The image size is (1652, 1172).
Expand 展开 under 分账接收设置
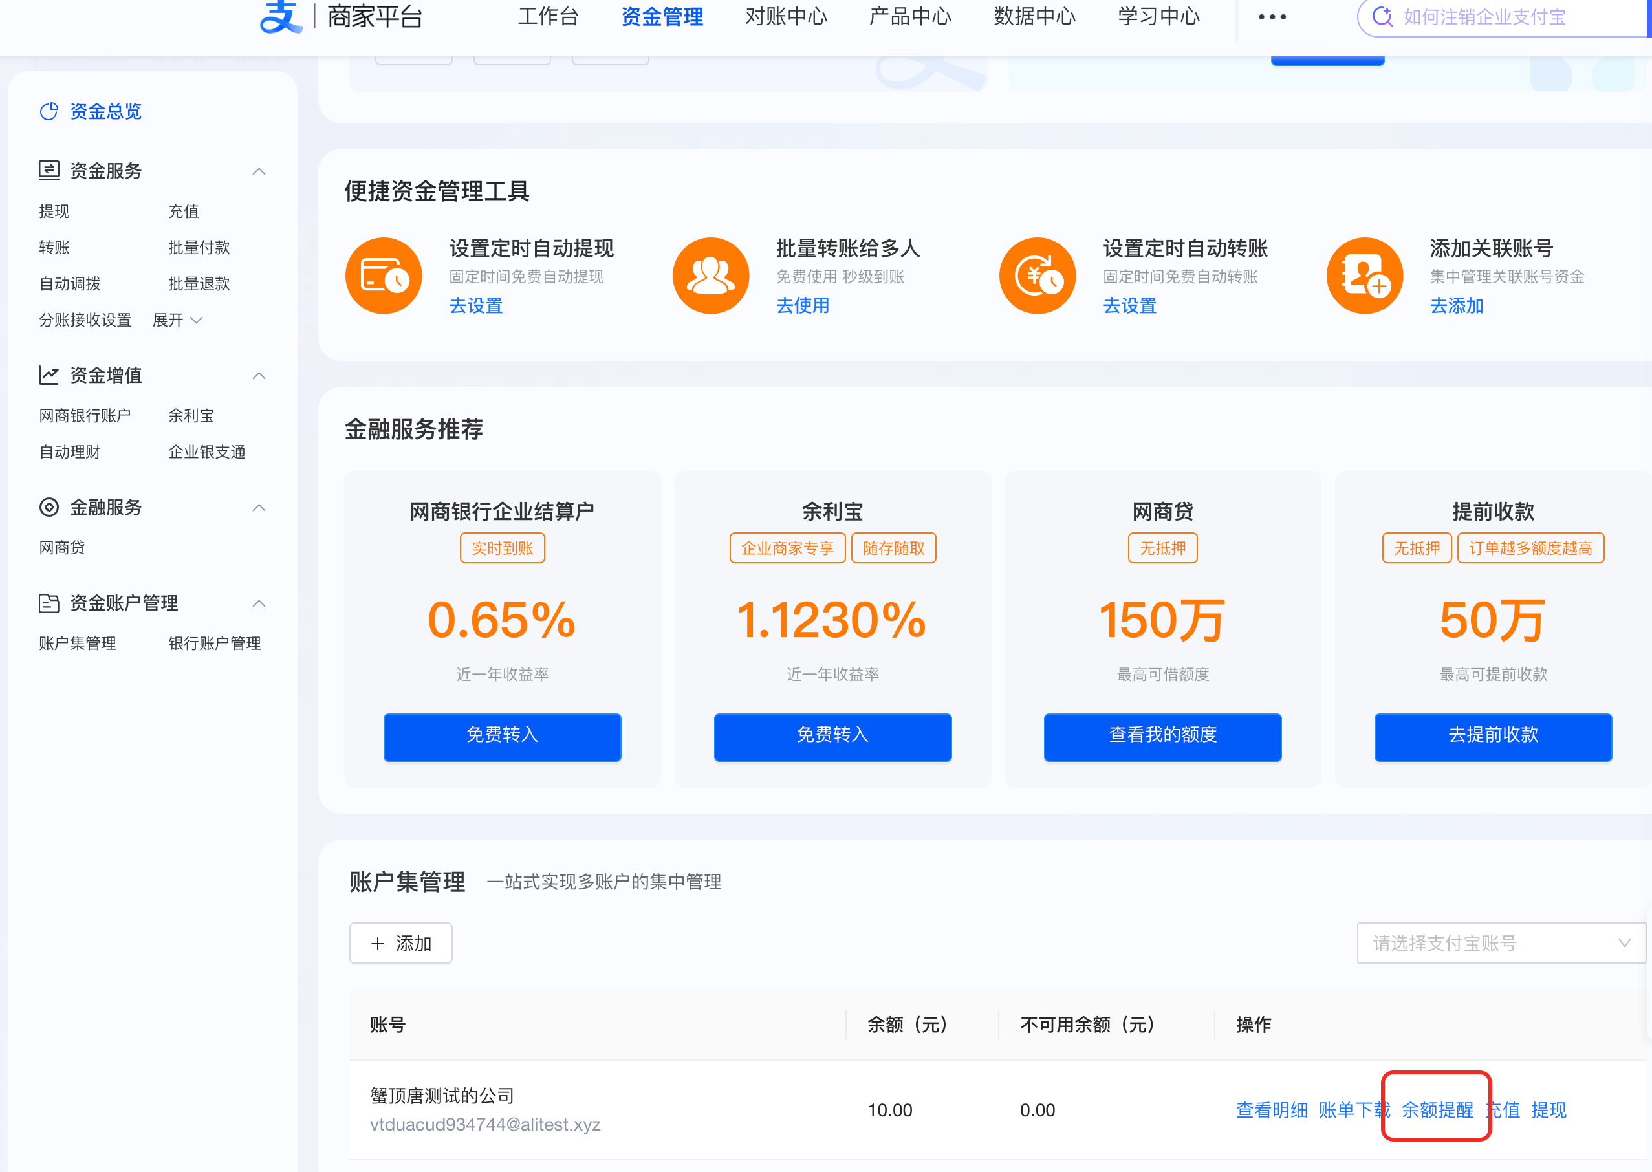coord(177,320)
